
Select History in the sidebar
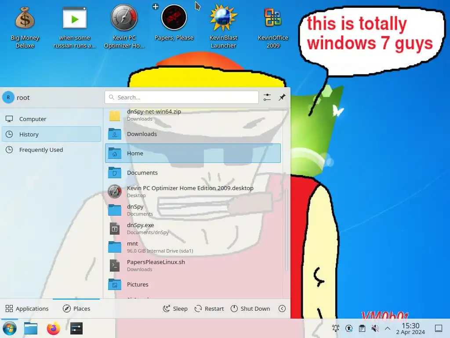pyautogui.click(x=51, y=134)
